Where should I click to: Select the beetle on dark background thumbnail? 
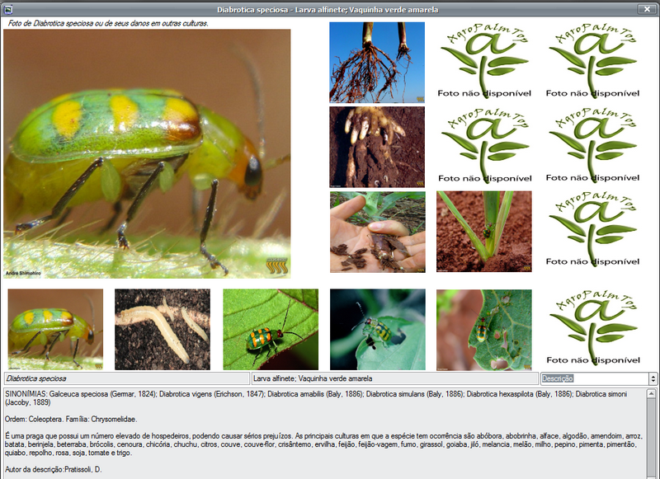click(378, 329)
